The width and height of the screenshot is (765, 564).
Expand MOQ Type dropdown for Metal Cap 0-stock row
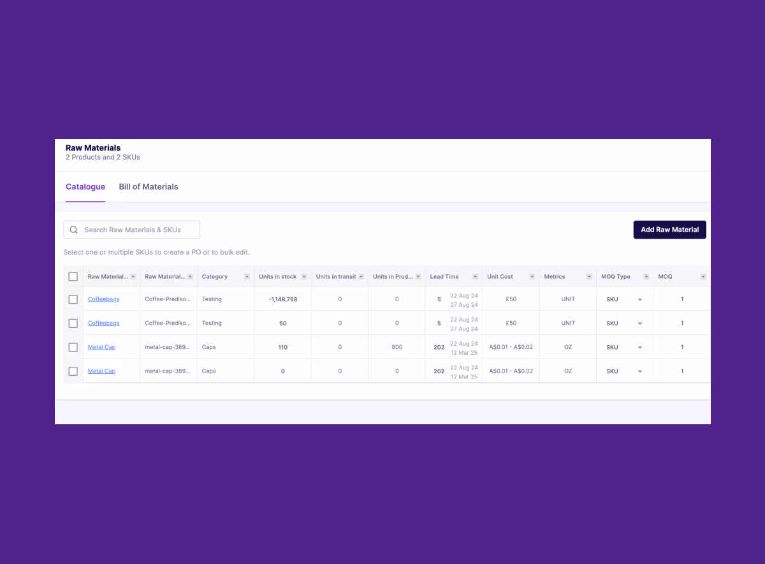(640, 371)
